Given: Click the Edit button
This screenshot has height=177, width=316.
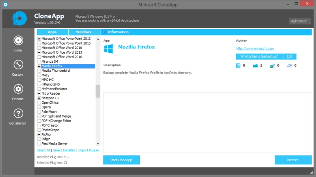Looking at the screenshot, I should pos(290,56).
